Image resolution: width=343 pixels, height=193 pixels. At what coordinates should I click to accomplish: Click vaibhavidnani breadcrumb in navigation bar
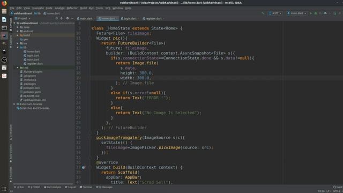21,13
